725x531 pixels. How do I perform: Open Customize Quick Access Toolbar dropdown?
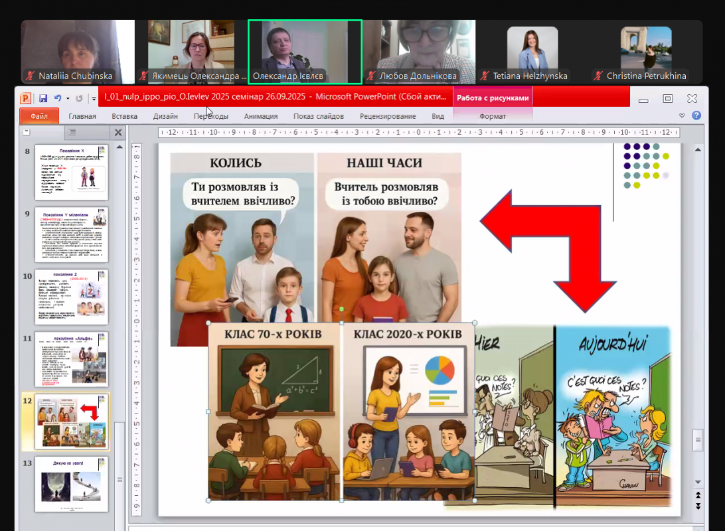coord(94,99)
